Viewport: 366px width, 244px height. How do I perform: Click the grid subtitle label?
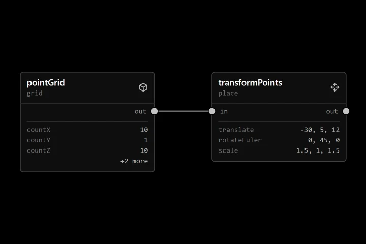click(35, 93)
